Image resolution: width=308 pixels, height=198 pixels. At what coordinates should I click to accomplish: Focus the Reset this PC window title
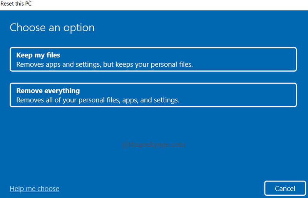tap(16, 3)
